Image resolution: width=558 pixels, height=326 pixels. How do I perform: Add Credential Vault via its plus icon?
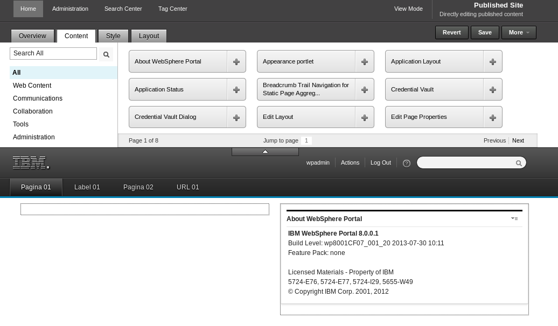coord(492,90)
